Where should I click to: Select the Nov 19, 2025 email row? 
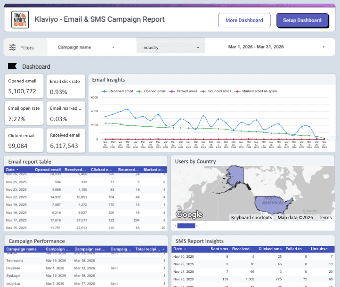86,205
